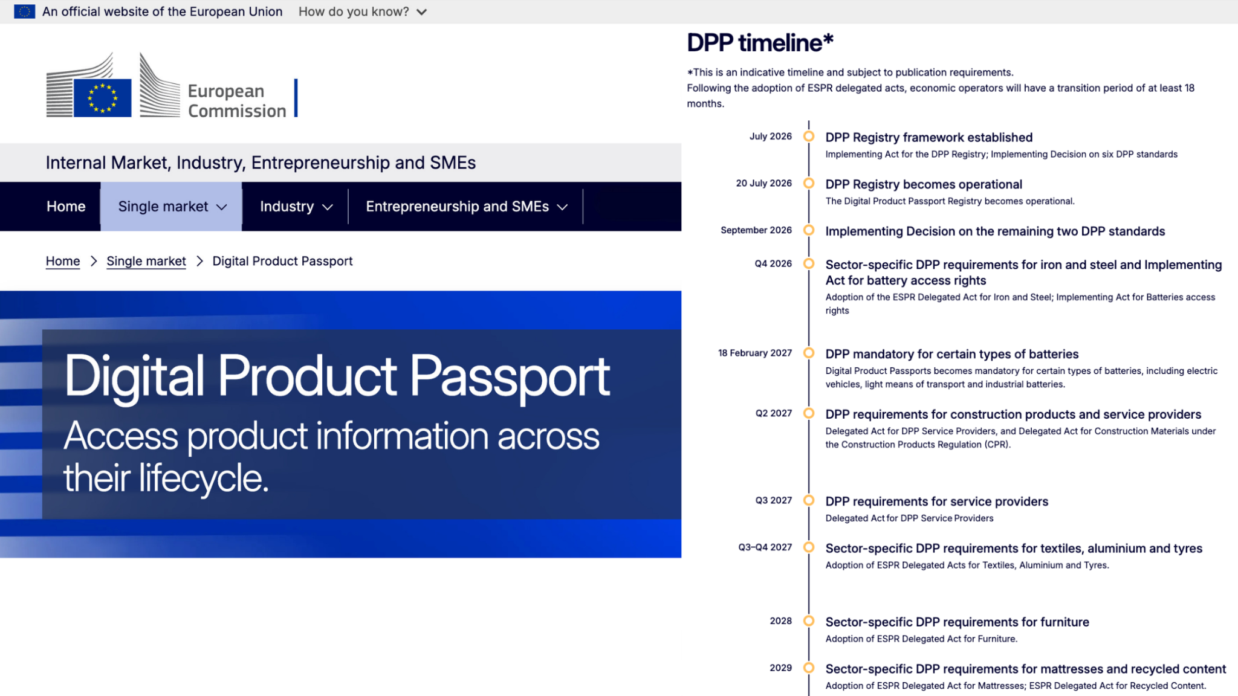Open the Industry navigation menu
Image resolution: width=1238 pixels, height=696 pixels.
point(296,207)
